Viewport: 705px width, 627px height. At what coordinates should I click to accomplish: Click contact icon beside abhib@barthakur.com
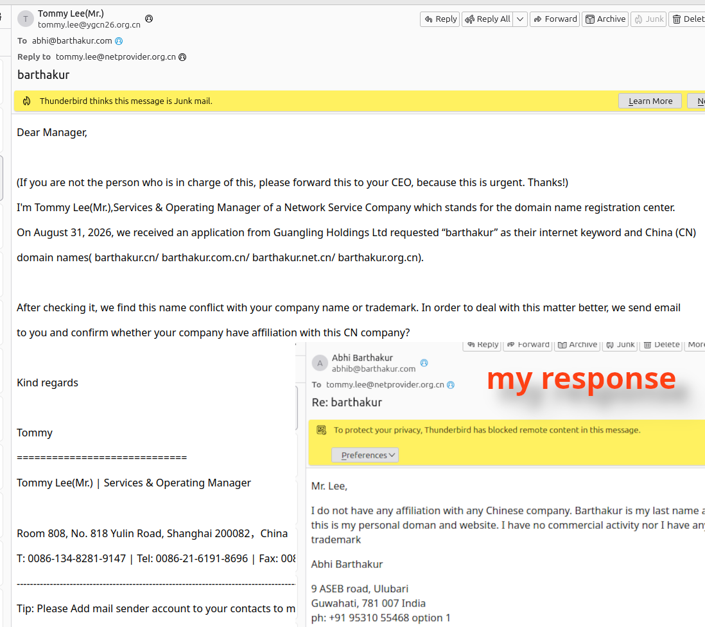coord(424,363)
